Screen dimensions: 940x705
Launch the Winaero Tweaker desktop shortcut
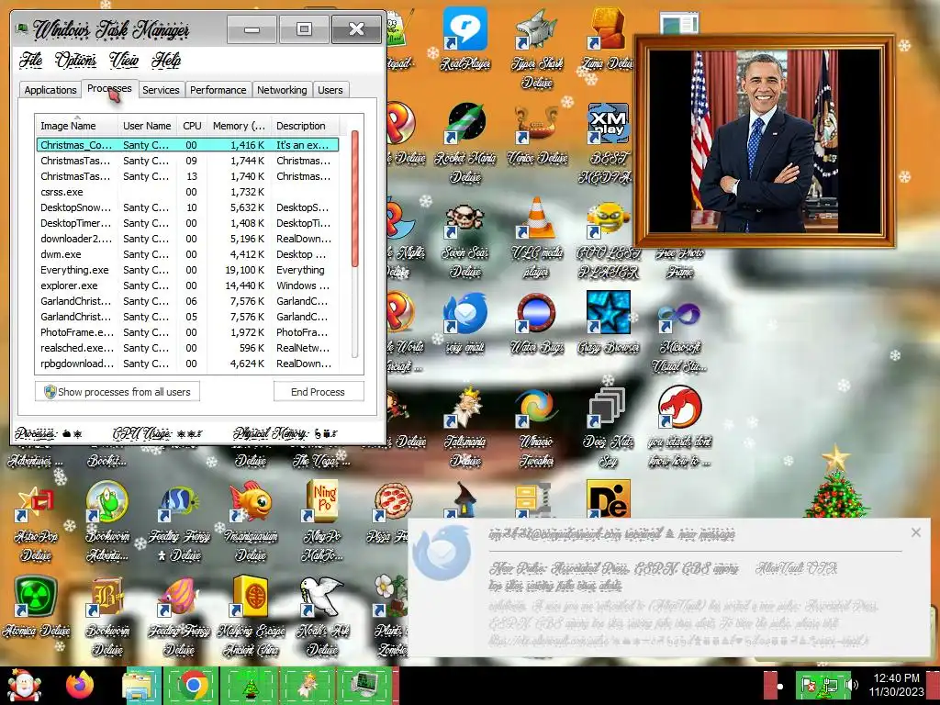click(536, 427)
